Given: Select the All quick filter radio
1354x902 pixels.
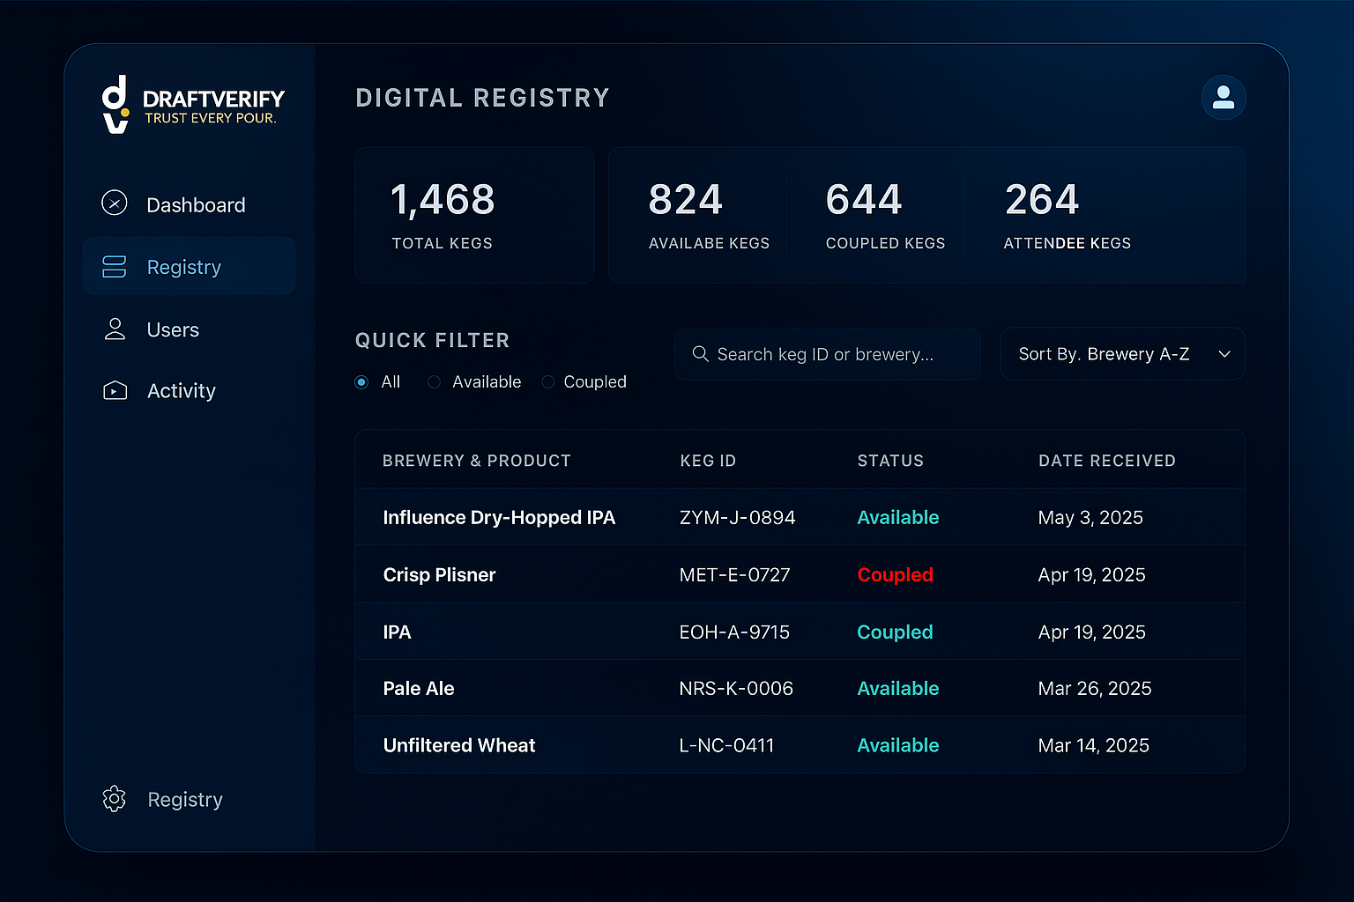Looking at the screenshot, I should point(361,382).
